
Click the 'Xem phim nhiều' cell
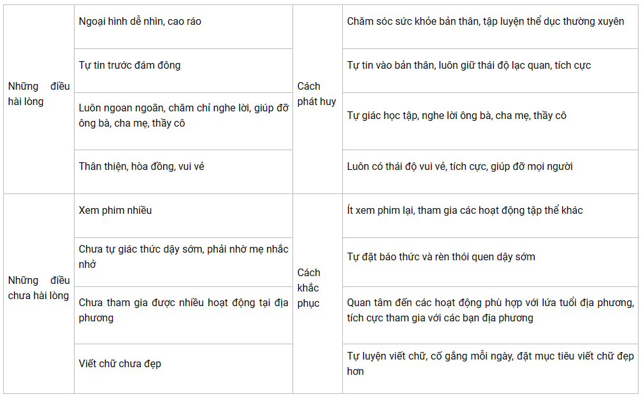(x=184, y=216)
